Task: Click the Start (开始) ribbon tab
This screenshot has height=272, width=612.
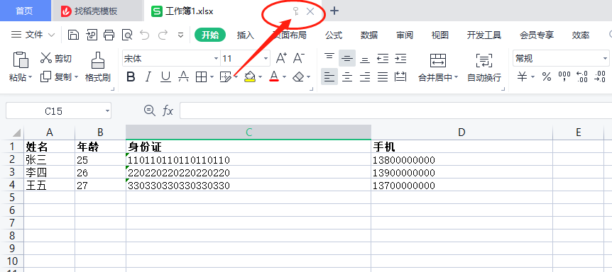Action: [x=210, y=35]
